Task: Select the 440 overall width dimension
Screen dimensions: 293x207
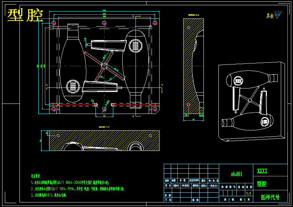Action: (104, 10)
